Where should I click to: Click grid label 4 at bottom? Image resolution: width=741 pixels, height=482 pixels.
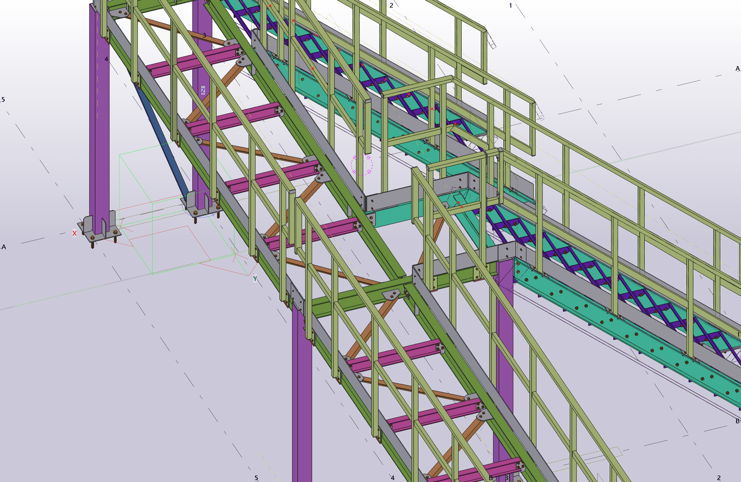(393, 478)
